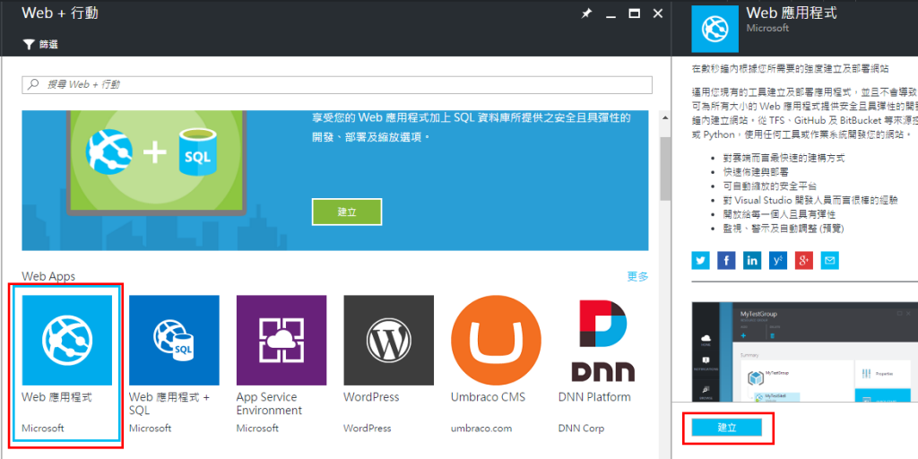Share on Facebook icon

[726, 261]
